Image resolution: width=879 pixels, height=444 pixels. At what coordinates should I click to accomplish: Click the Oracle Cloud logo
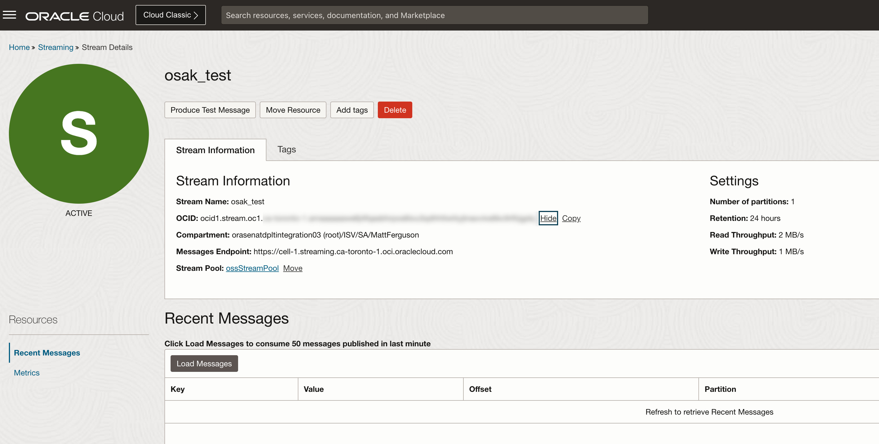click(x=74, y=16)
